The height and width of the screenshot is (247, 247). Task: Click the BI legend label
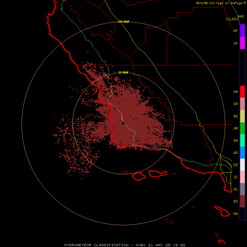235,201
